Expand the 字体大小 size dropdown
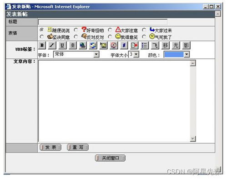Viewport: 227px width, 179px height. tap(136, 54)
